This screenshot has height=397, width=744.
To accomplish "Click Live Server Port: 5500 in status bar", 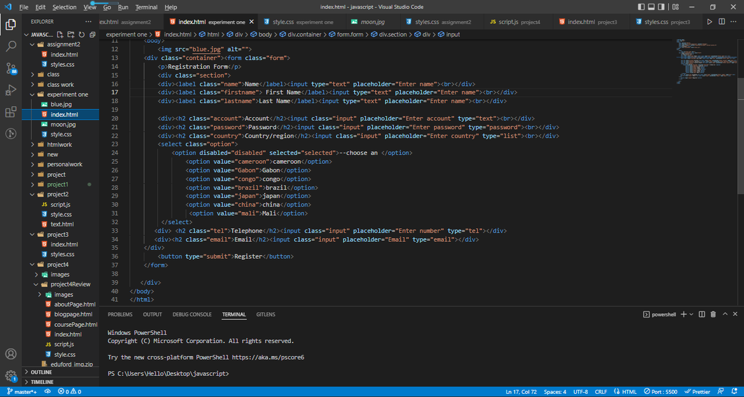I will [661, 392].
